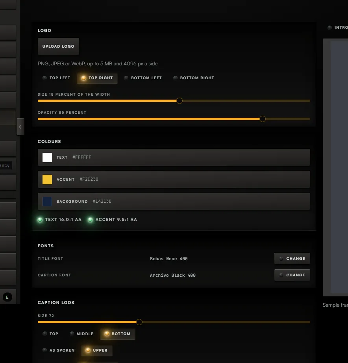
Task: Click the Bebas Neue 400 font name
Action: click(169, 259)
